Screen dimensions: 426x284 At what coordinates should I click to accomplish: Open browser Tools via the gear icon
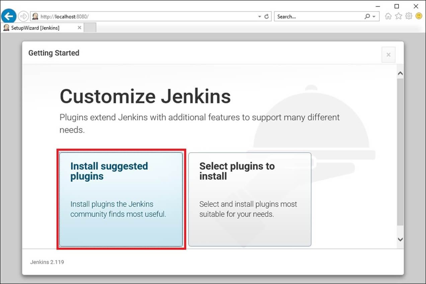coord(409,16)
